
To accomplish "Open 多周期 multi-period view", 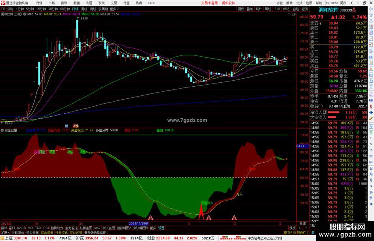I will [x=103, y=9].
